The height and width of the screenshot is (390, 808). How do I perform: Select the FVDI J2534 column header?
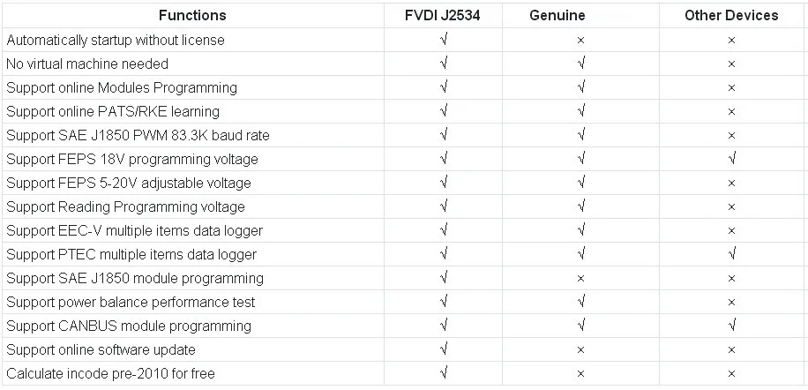click(443, 16)
